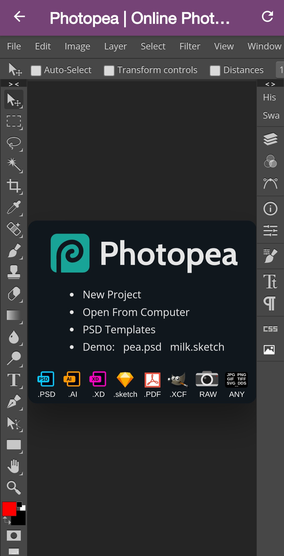Open the Select menu

pos(153,46)
